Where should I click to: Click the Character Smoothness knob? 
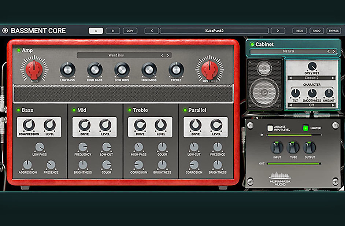point(312,93)
